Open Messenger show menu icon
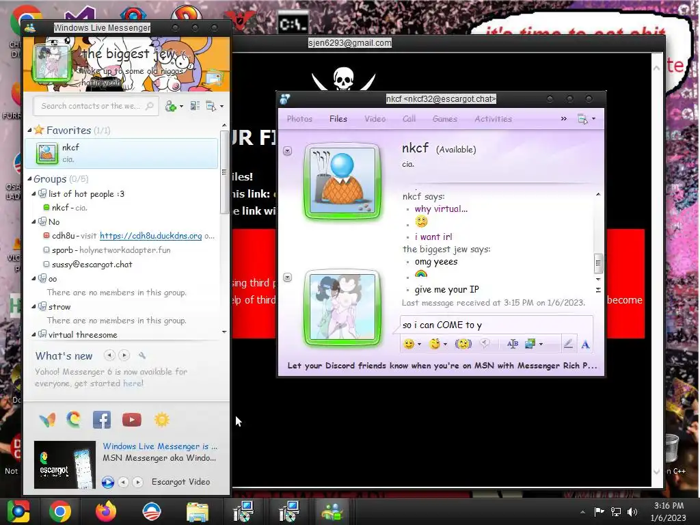This screenshot has width=700, height=525. (211, 106)
